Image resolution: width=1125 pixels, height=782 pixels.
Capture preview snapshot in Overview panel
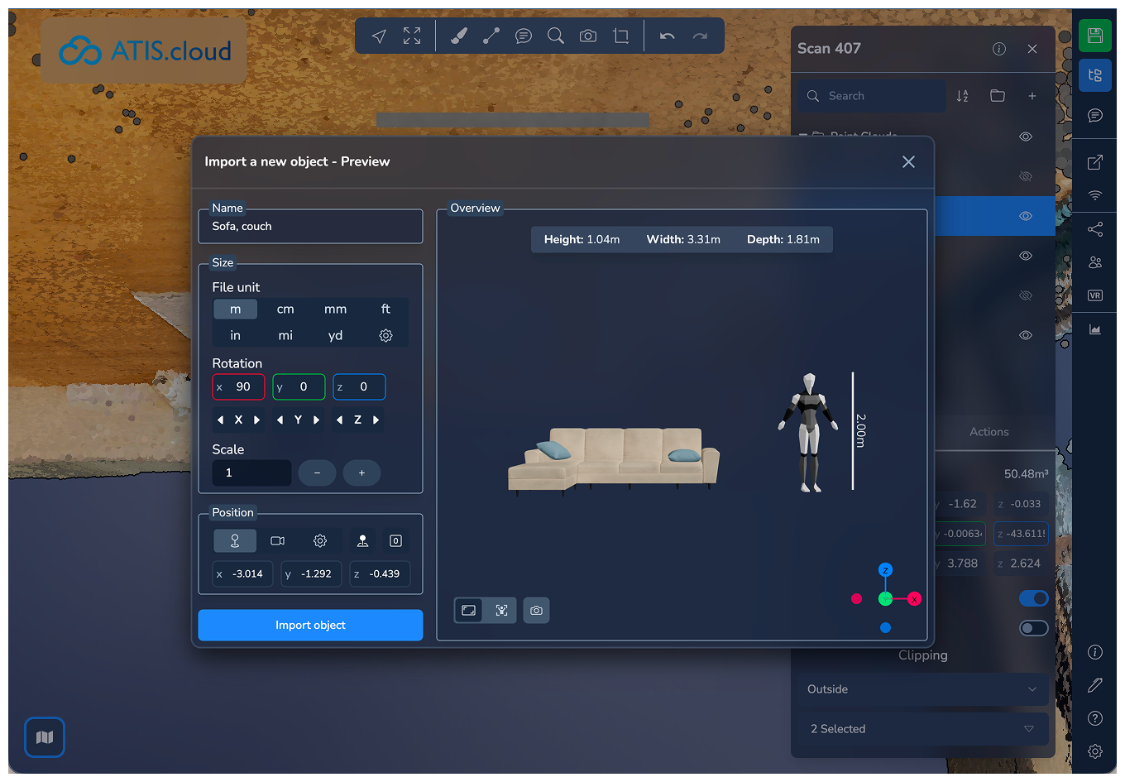(536, 610)
